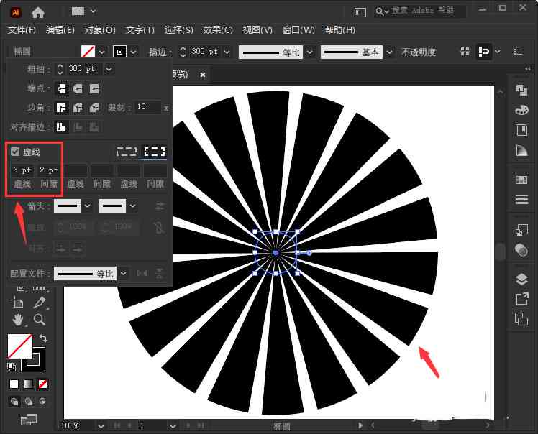Toggle the 虚线 dashed line checkbox
The height and width of the screenshot is (434, 538).
(x=15, y=152)
